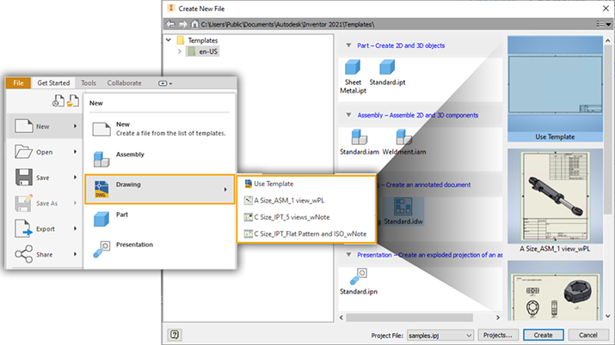Switch to the Collaborate tab
615x345 pixels.
(x=125, y=83)
